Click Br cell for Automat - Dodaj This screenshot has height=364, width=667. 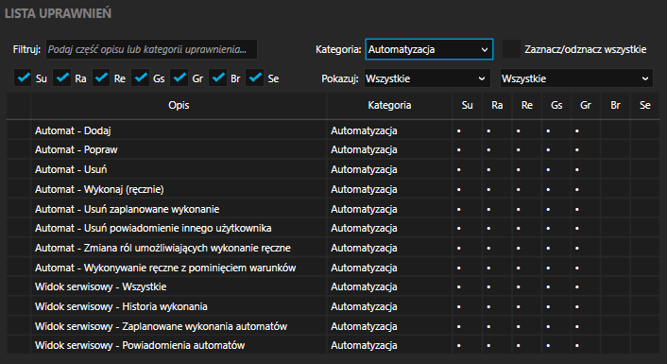click(615, 130)
